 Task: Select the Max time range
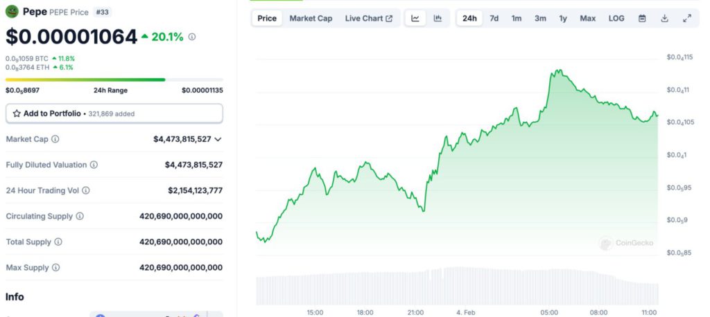[x=587, y=19]
